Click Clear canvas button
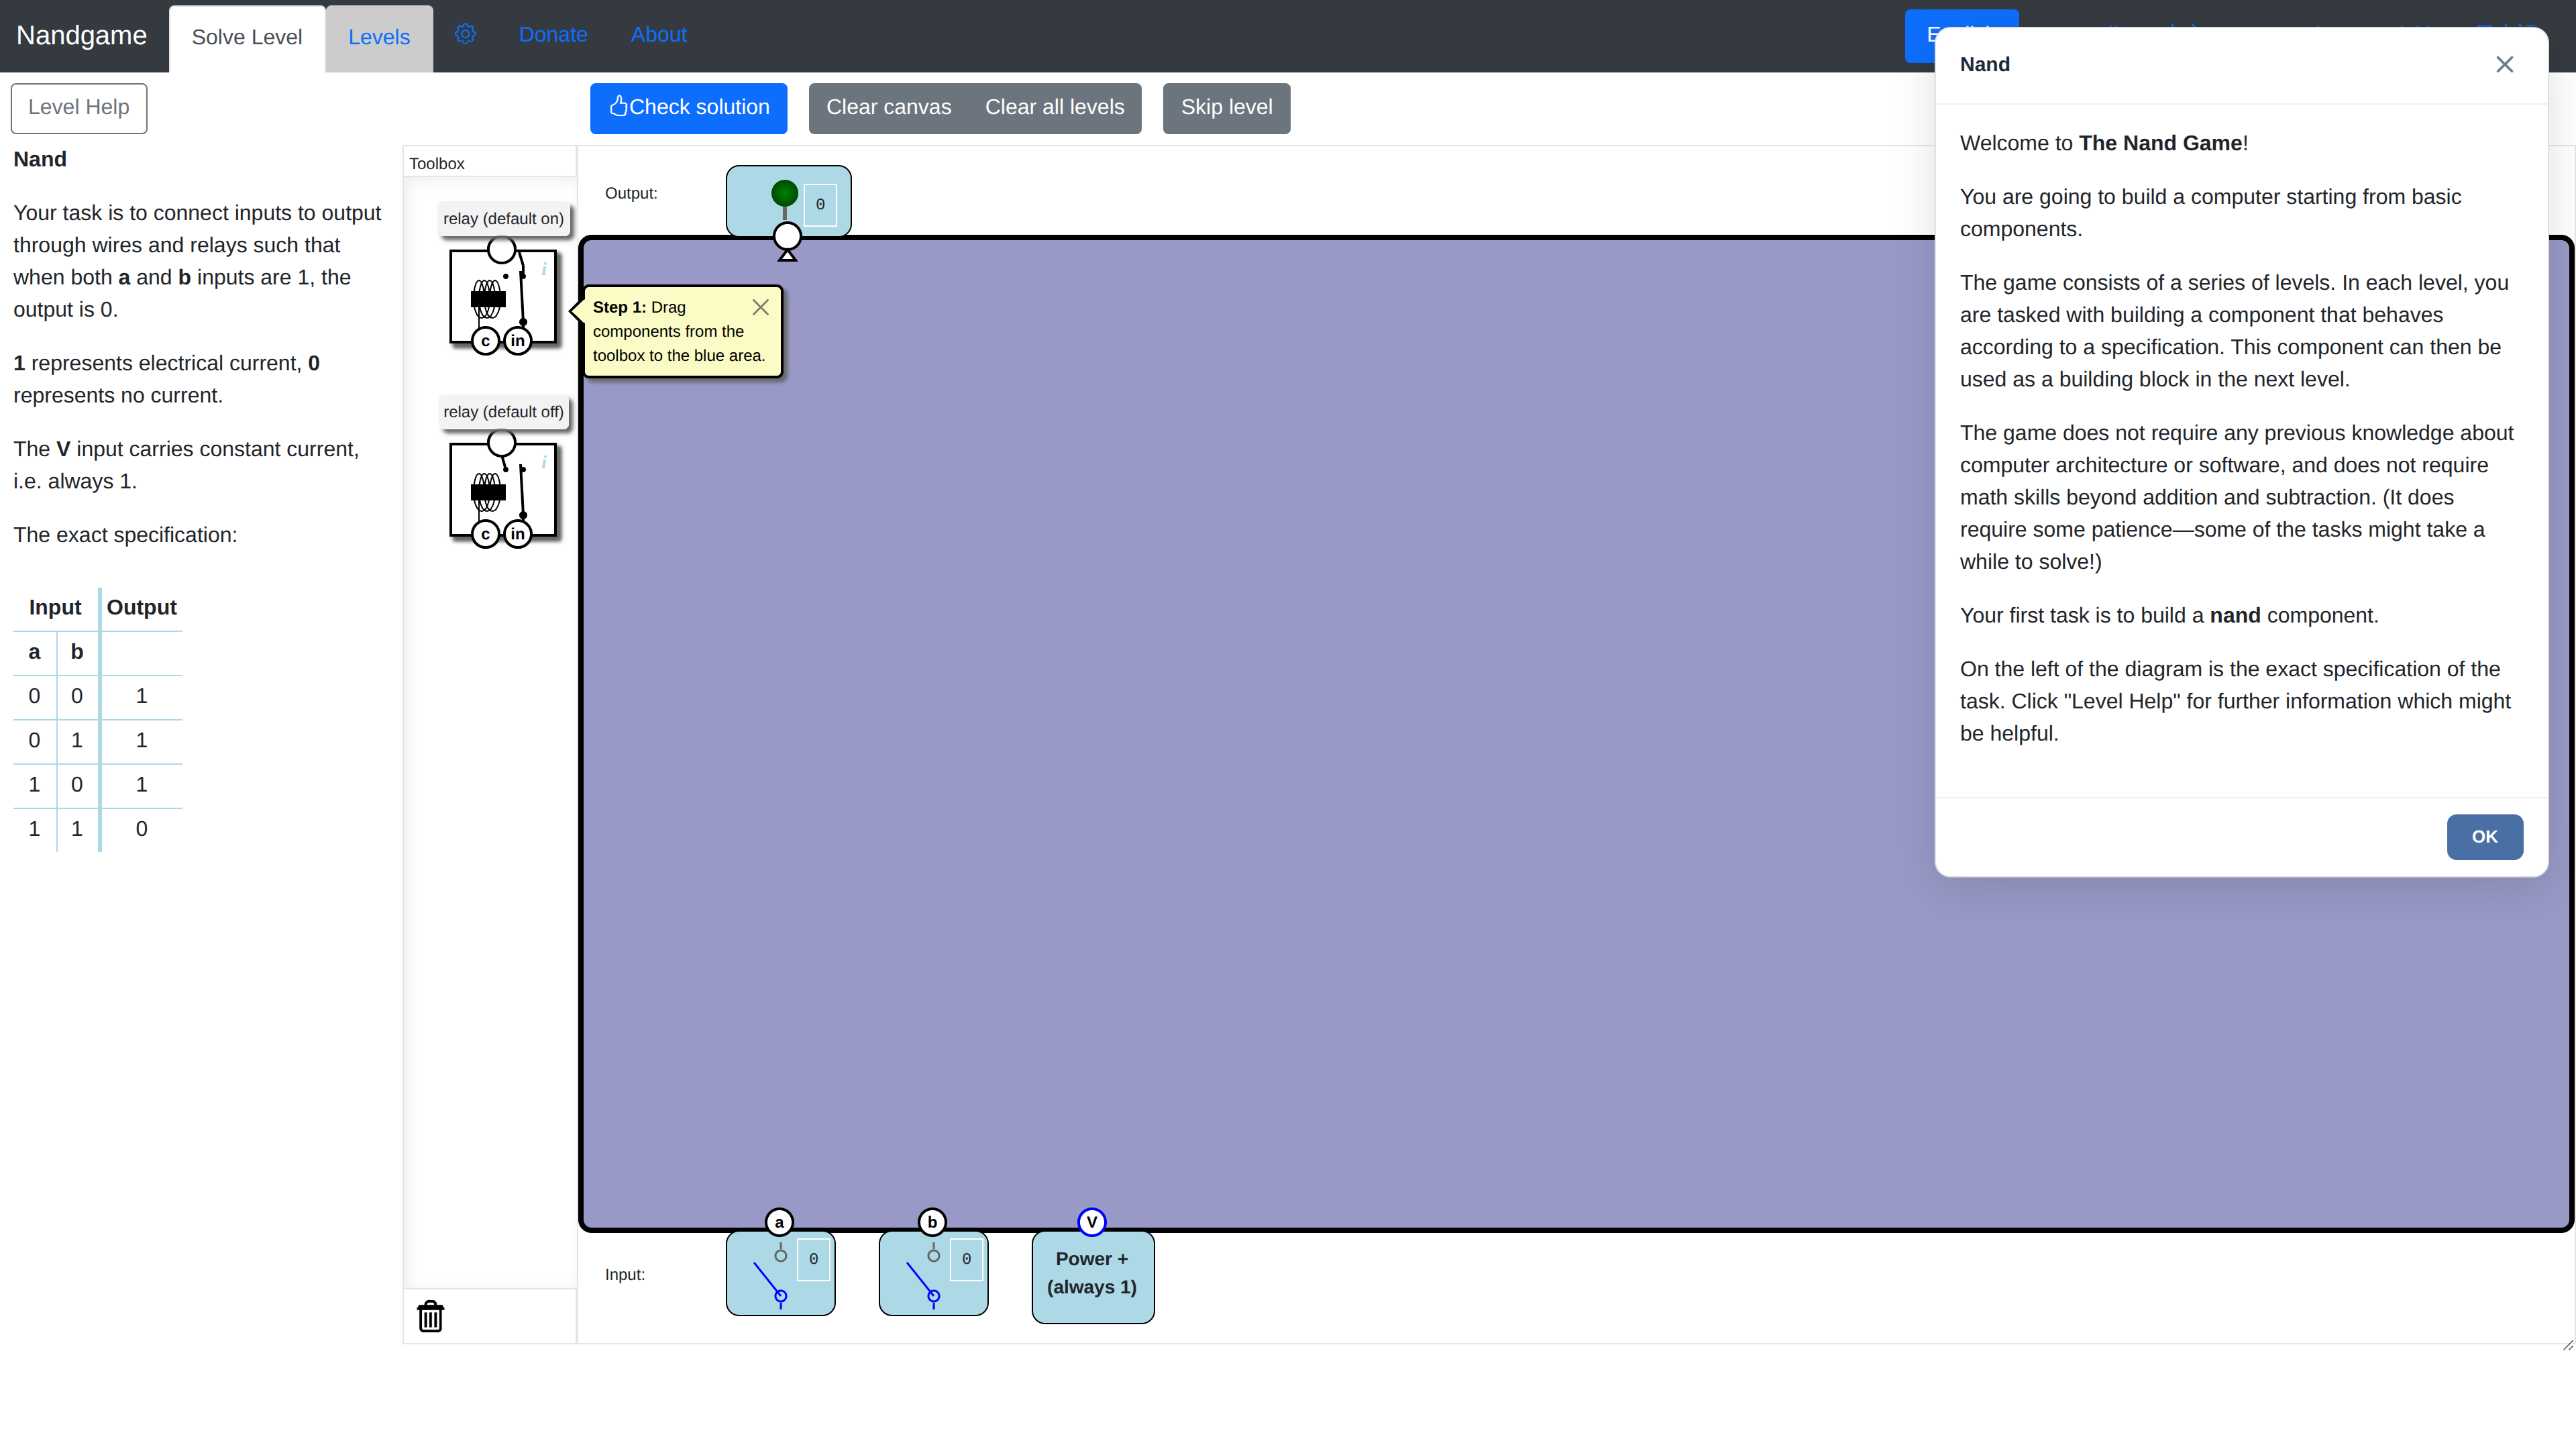Viewport: 2576px width, 1449px height. [x=889, y=108]
